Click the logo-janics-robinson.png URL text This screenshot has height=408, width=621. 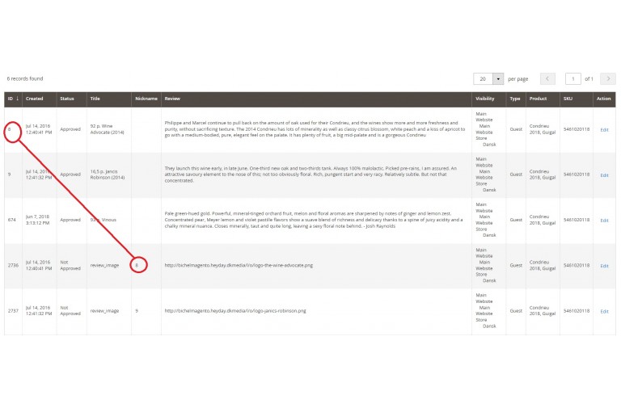point(235,311)
